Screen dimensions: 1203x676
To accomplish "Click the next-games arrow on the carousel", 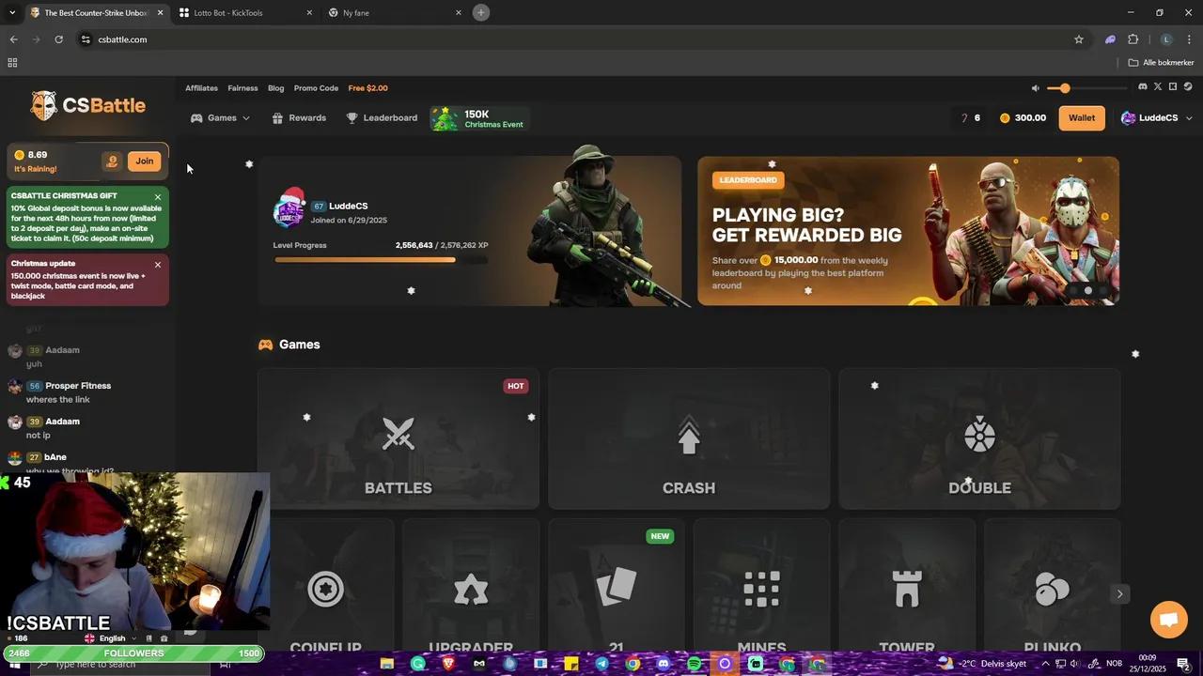I will click(1119, 593).
